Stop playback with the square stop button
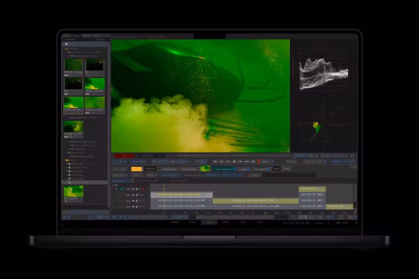This screenshot has width=419, height=279. [234, 161]
